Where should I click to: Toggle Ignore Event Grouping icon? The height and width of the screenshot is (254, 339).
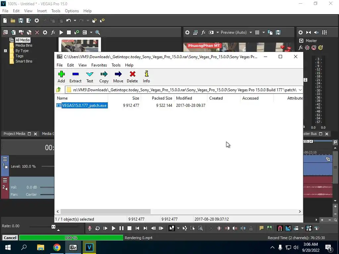point(317,228)
